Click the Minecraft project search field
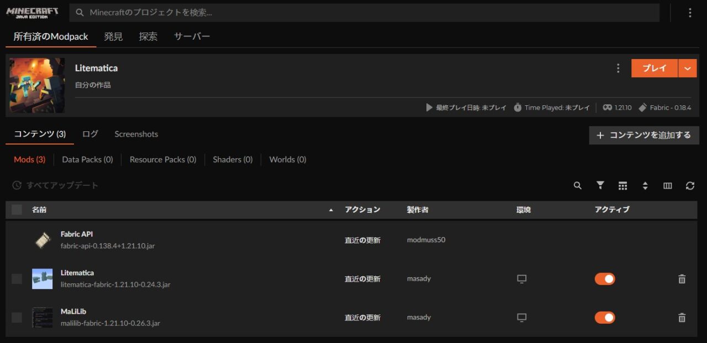Screen dimensions: 707x343 pos(365,13)
